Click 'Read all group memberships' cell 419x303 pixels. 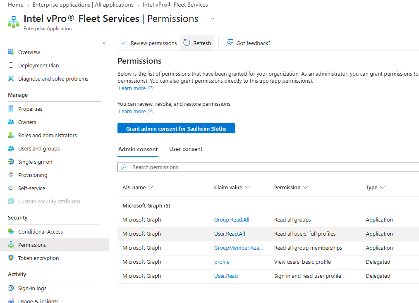coord(308,248)
